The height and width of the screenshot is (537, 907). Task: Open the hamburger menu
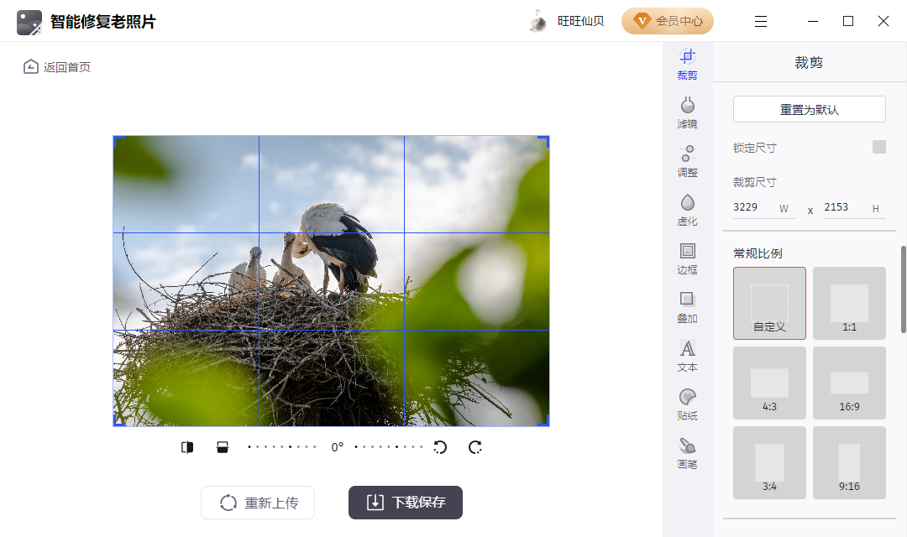tap(760, 21)
